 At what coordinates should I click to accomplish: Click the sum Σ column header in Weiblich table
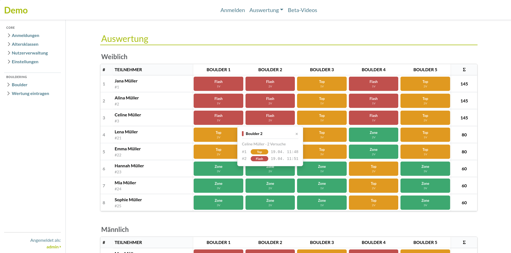pos(464,70)
